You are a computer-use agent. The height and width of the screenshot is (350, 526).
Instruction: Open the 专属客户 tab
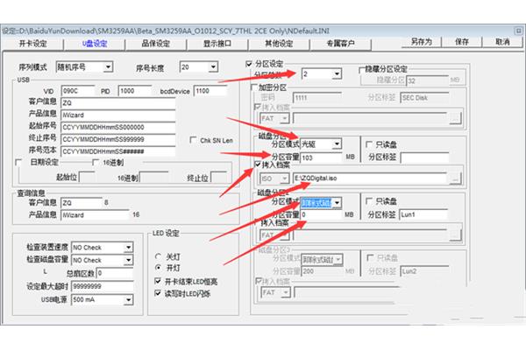point(340,44)
